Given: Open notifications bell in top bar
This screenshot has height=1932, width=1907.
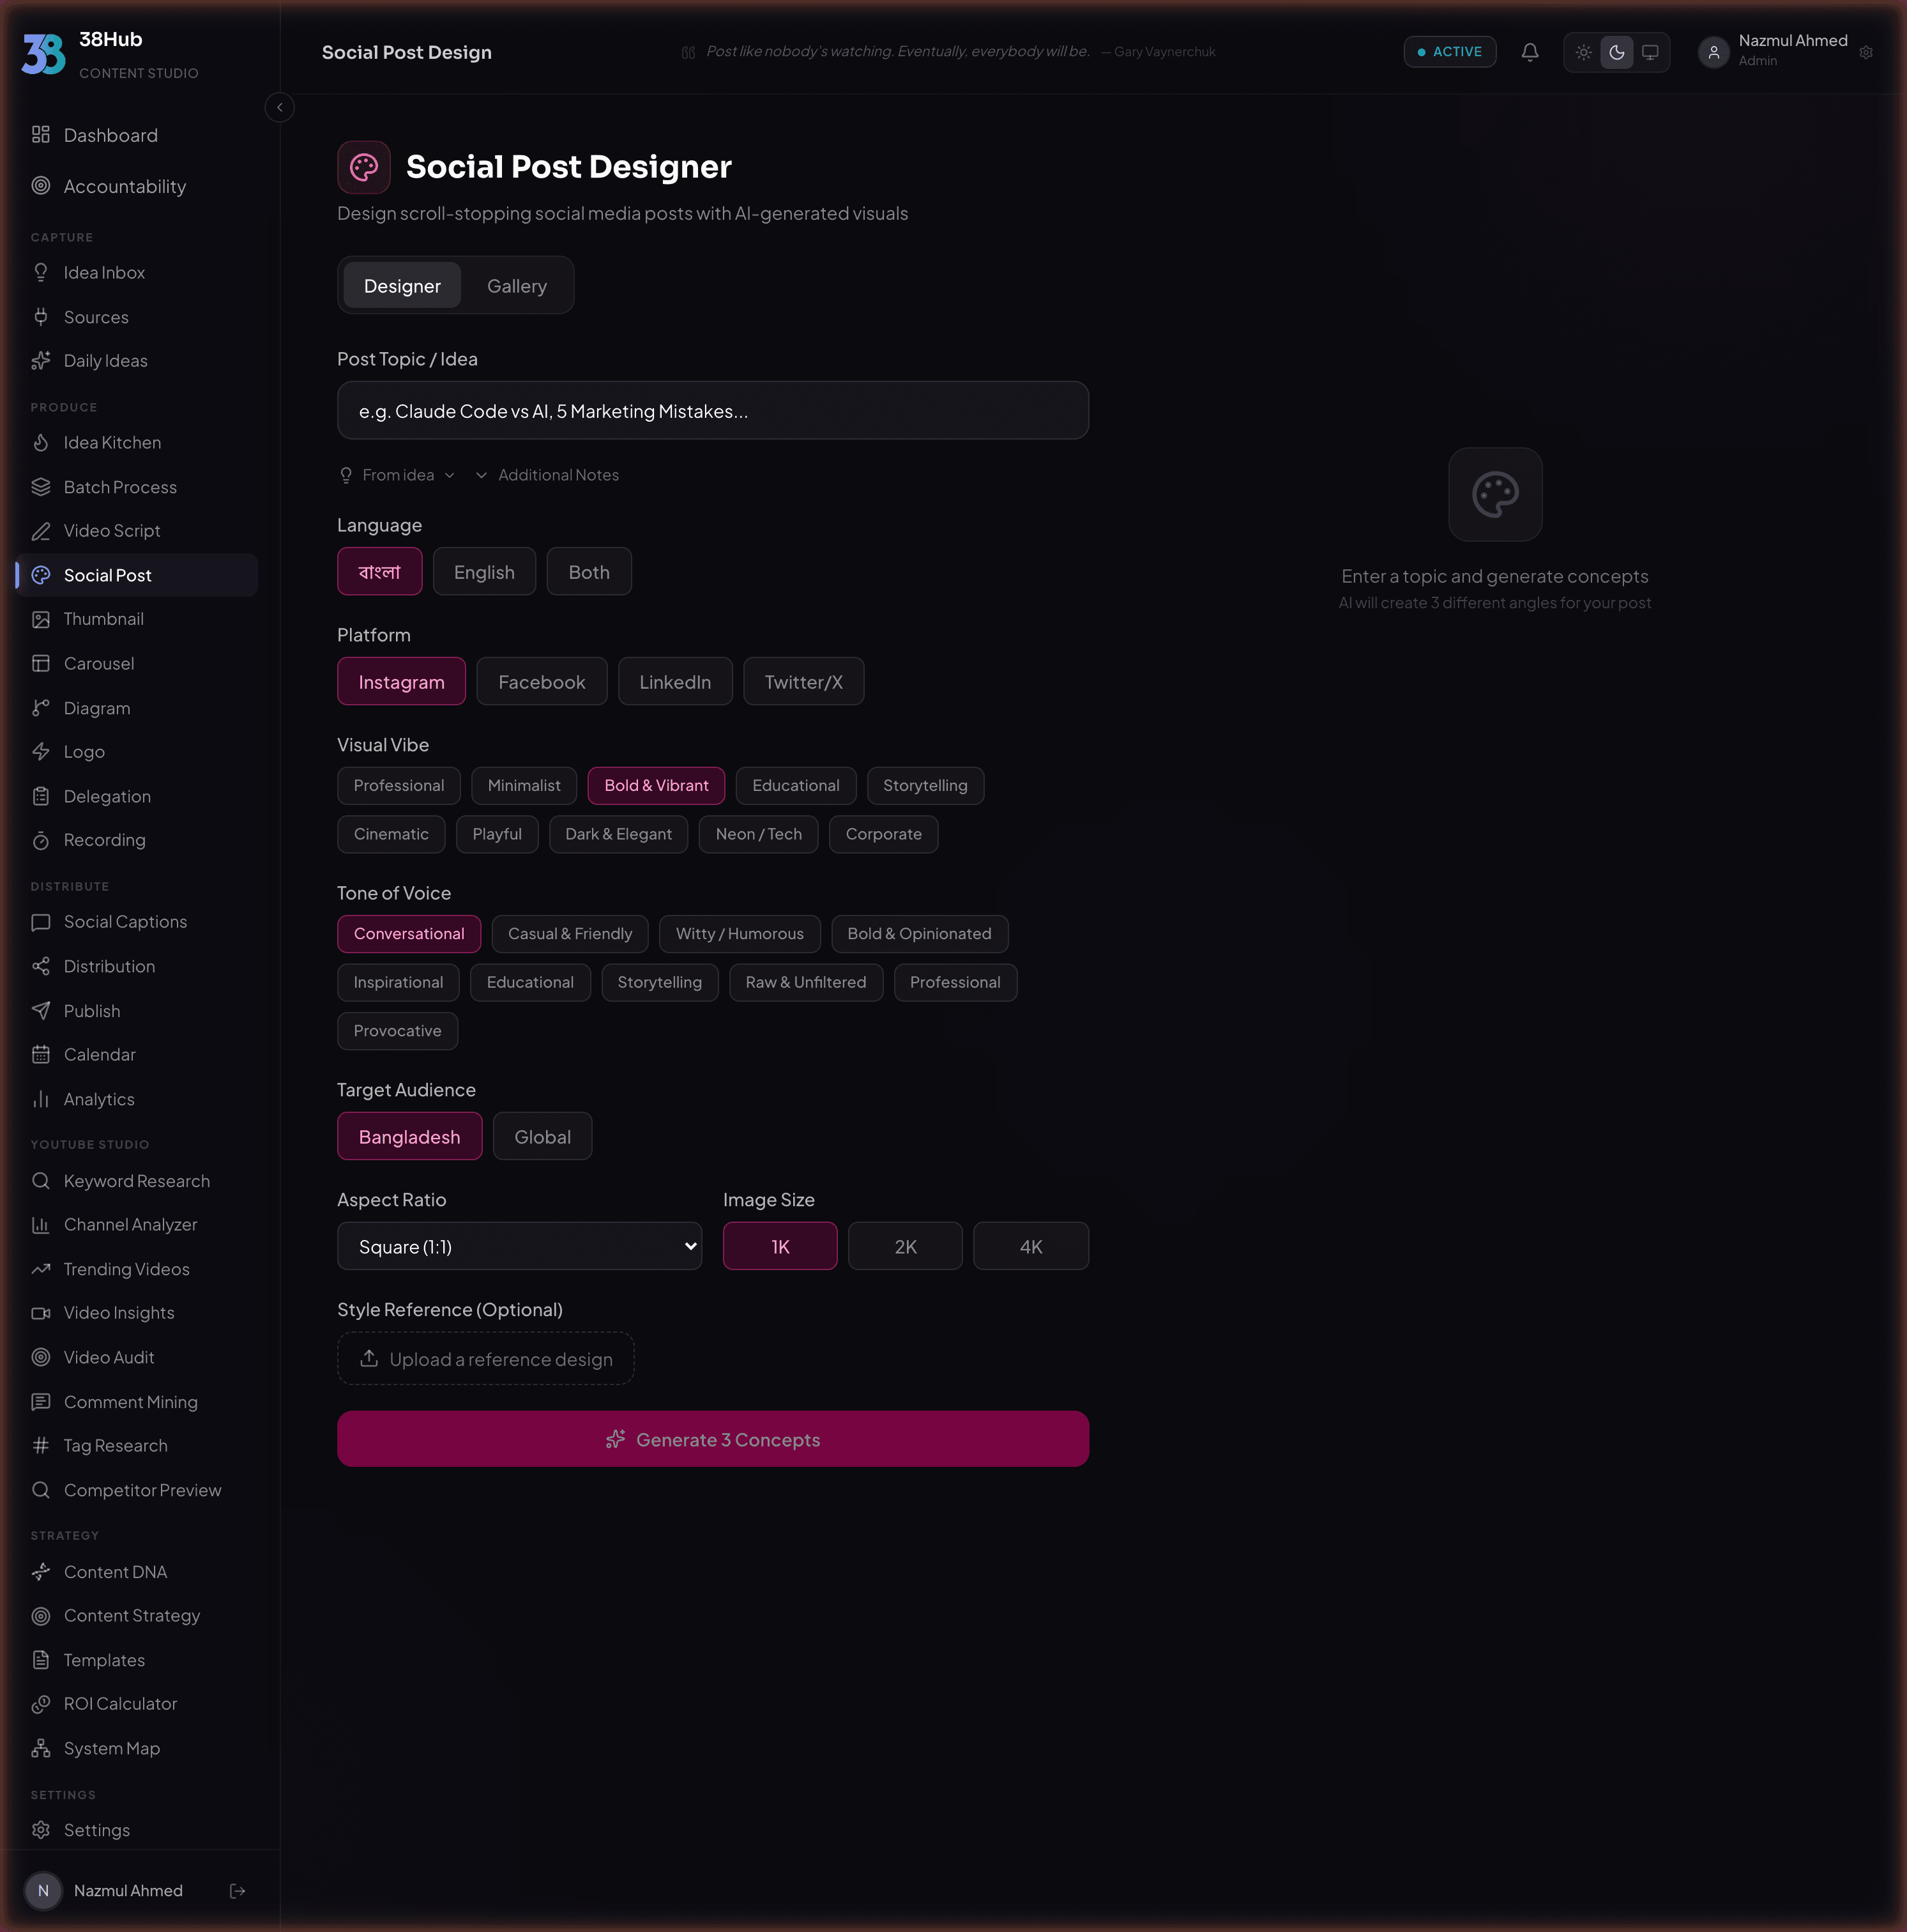Looking at the screenshot, I should pos(1529,52).
